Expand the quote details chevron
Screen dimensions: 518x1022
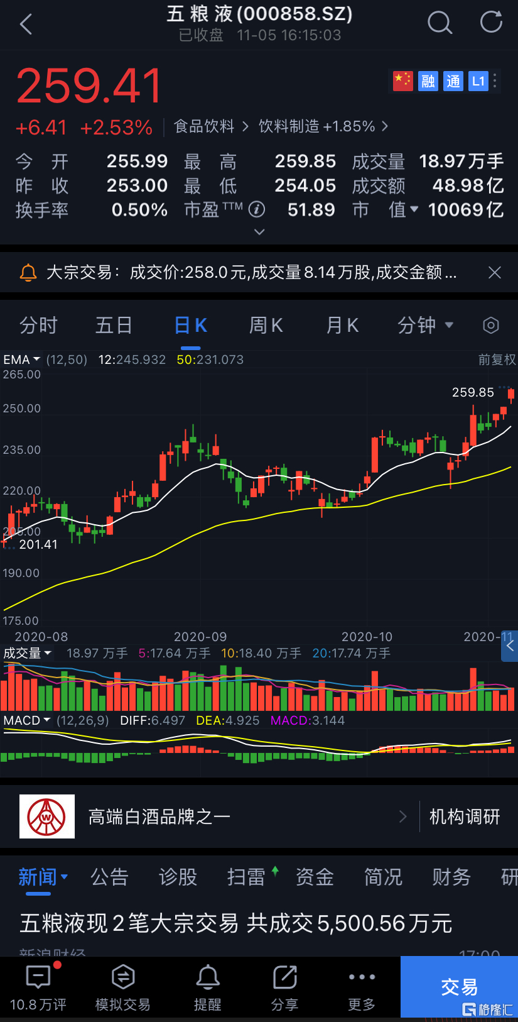(259, 232)
